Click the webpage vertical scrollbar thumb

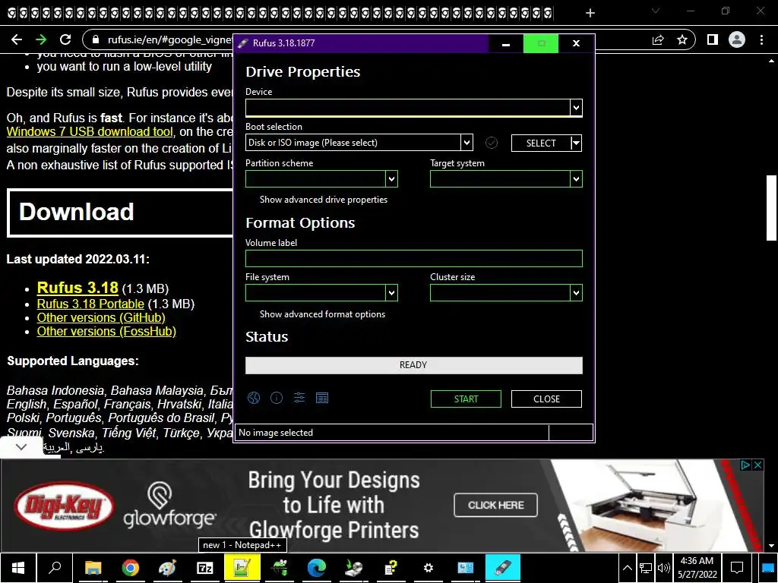[771, 208]
